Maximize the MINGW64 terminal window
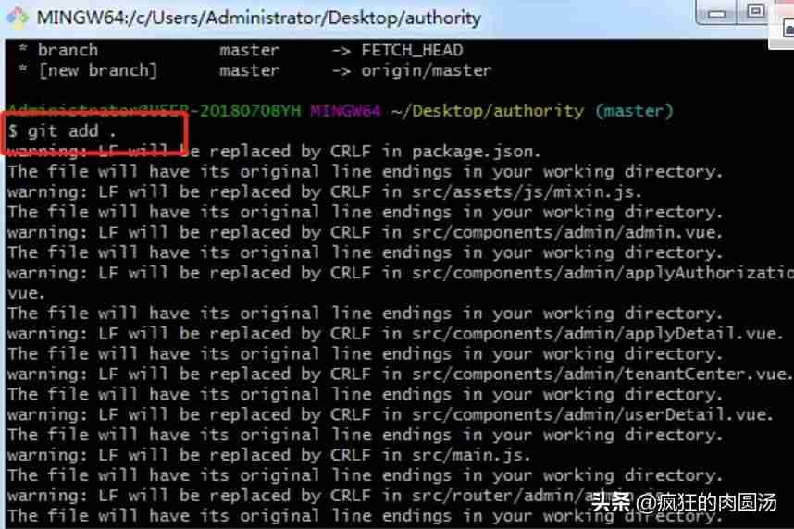 [x=755, y=12]
